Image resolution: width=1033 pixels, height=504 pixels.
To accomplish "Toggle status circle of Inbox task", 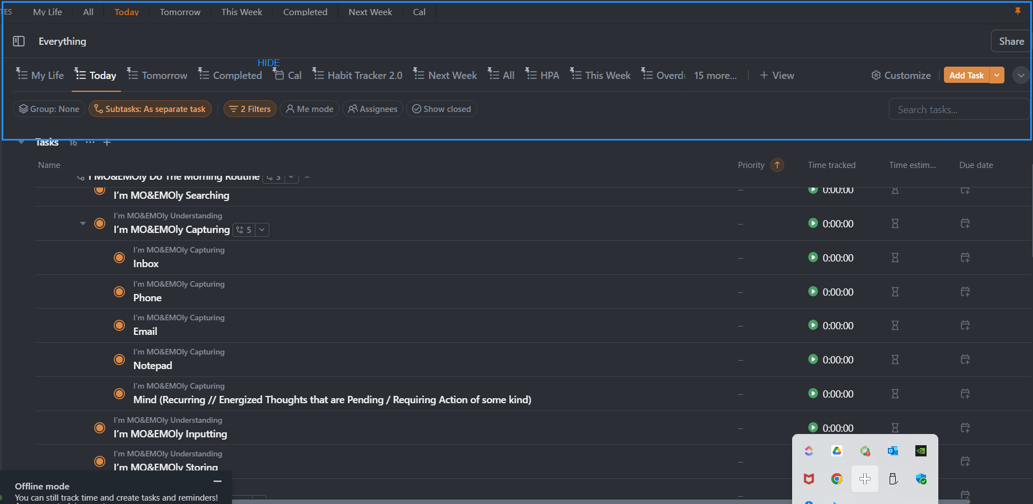I will [x=119, y=258].
